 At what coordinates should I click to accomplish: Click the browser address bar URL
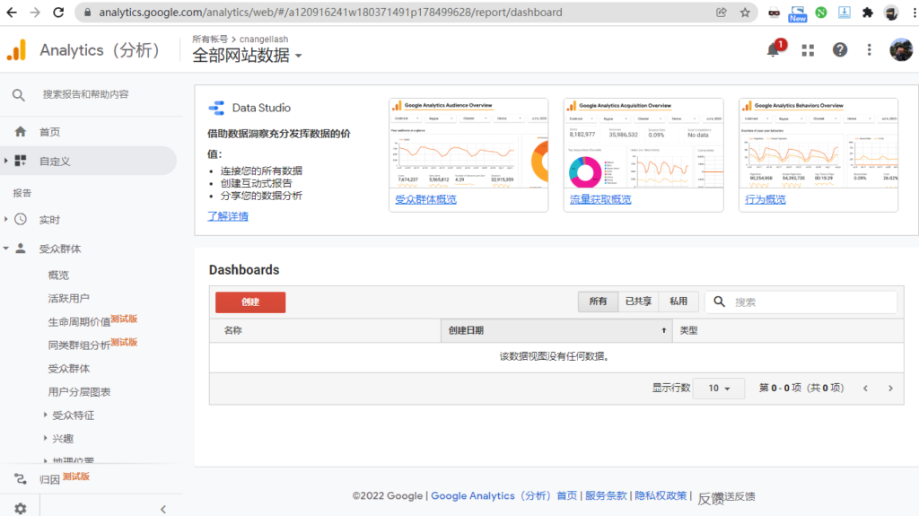tap(330, 13)
